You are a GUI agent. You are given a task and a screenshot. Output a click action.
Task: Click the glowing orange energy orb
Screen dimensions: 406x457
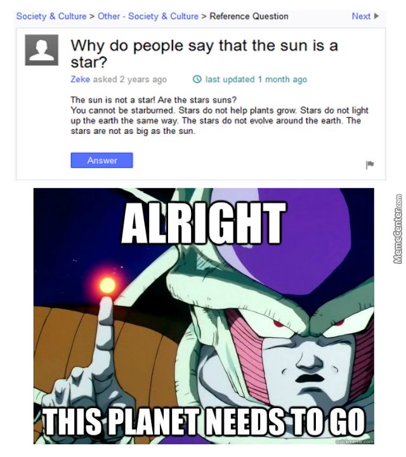point(107,285)
